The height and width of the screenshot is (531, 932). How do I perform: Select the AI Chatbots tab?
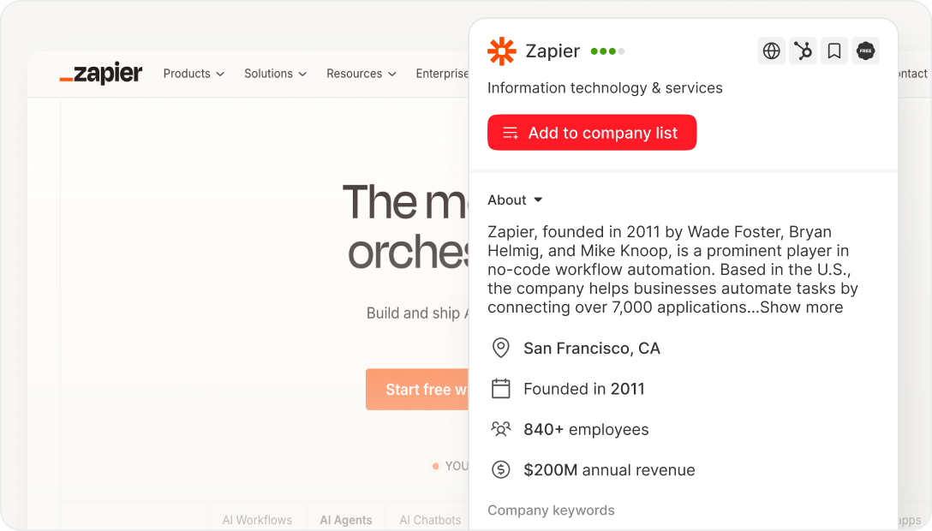click(x=429, y=520)
